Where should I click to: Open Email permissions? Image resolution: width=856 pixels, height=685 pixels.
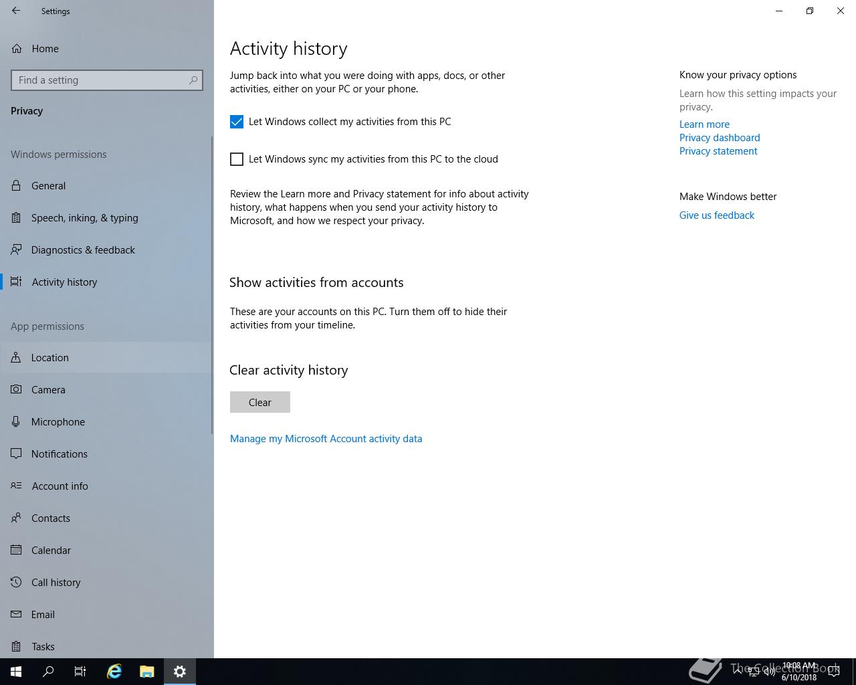pyautogui.click(x=107, y=615)
